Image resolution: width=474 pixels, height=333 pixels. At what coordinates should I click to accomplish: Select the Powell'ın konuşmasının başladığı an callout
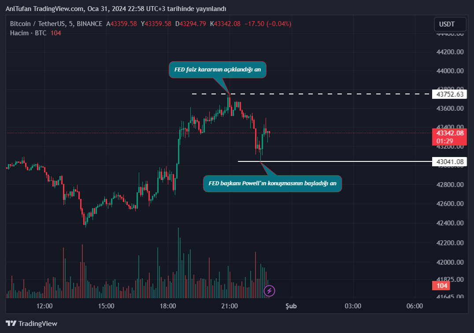tap(272, 183)
